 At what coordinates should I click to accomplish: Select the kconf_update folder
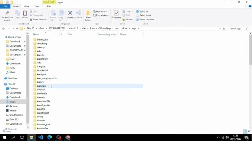44,105
